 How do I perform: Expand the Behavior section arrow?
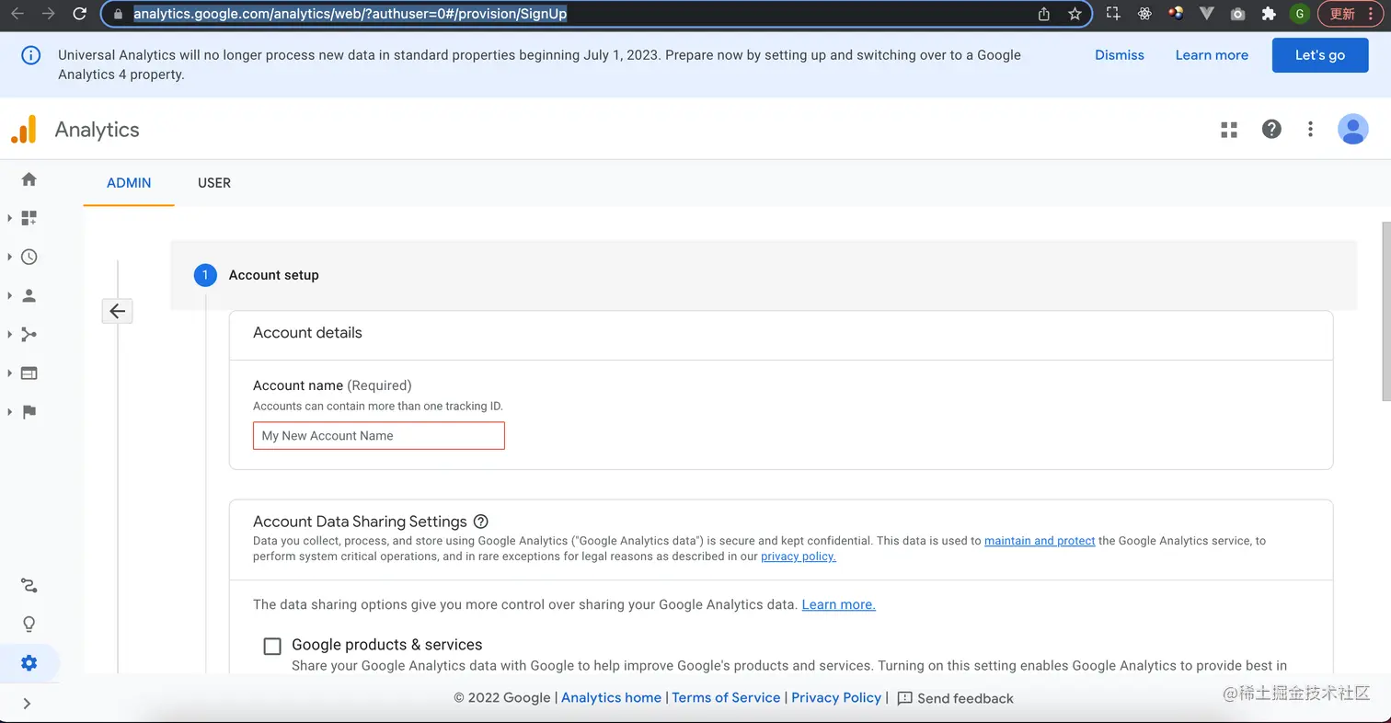pyautogui.click(x=9, y=373)
